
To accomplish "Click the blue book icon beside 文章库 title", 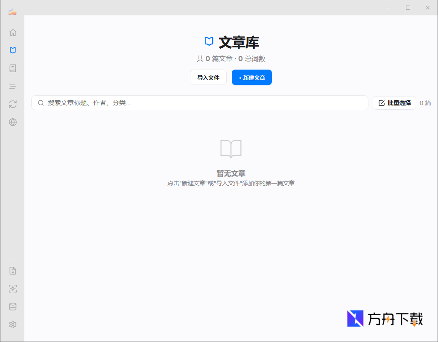I will point(209,41).
